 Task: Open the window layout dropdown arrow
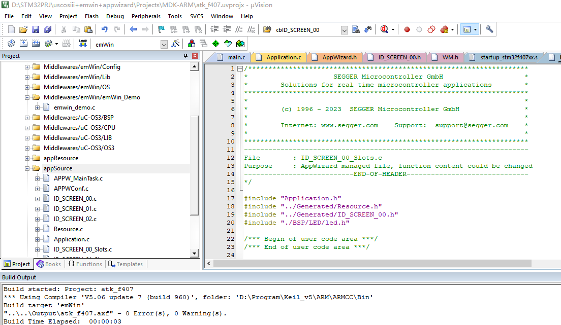(x=475, y=29)
